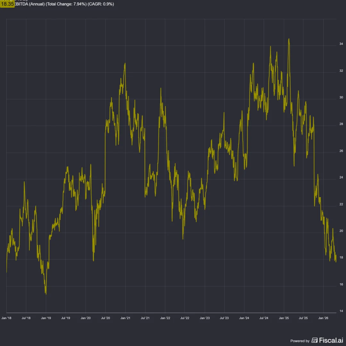Image resolution: width=346 pixels, height=346 pixels.
Task: Click the Jan '24 x-axis label
Action: [244, 318]
